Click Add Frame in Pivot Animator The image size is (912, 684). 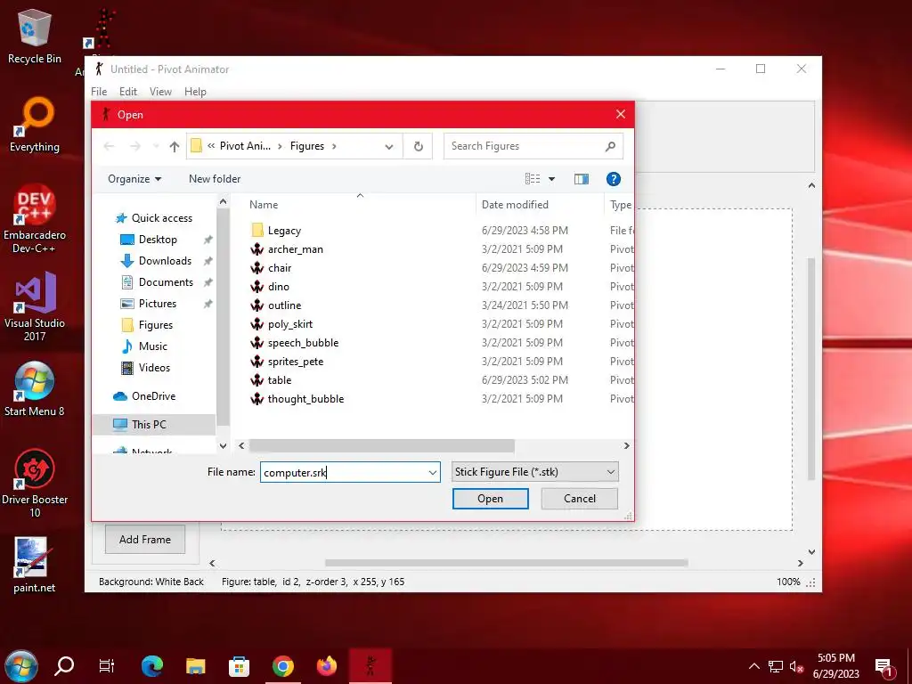145,539
